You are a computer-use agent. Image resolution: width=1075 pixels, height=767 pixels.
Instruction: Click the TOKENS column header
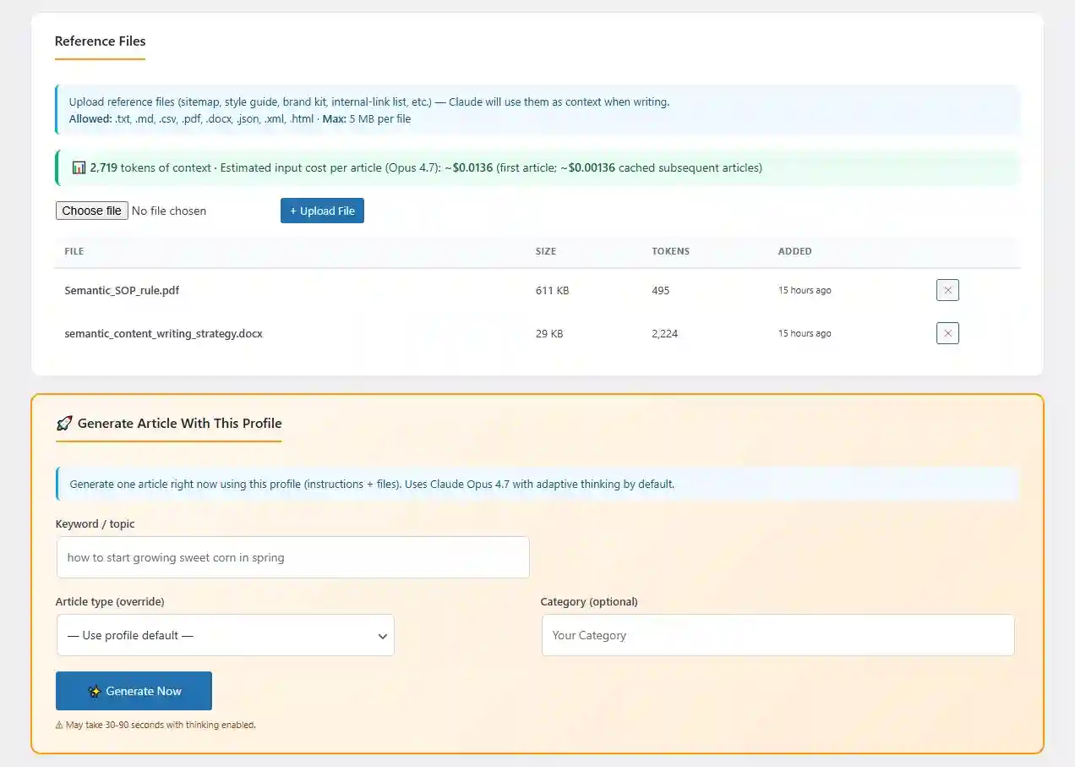pos(670,251)
